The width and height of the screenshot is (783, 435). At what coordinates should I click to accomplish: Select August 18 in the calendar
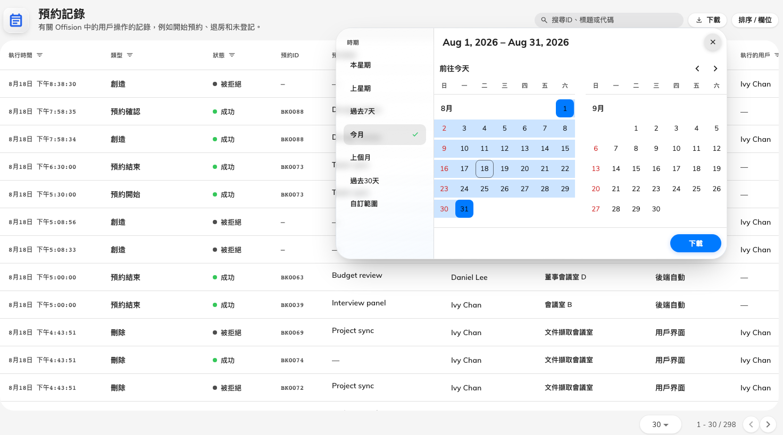tap(485, 169)
